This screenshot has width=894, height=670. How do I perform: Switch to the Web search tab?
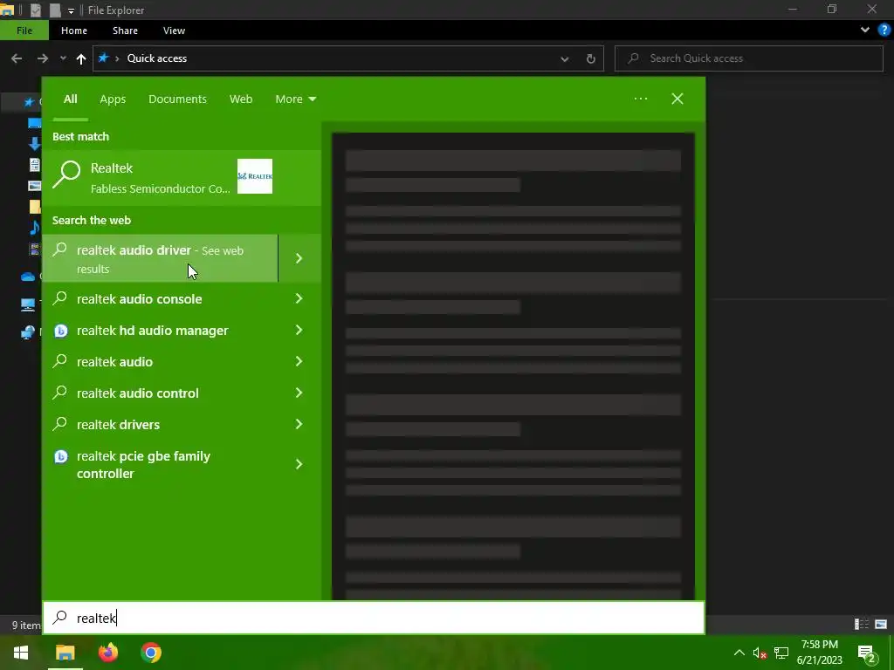[x=241, y=99]
